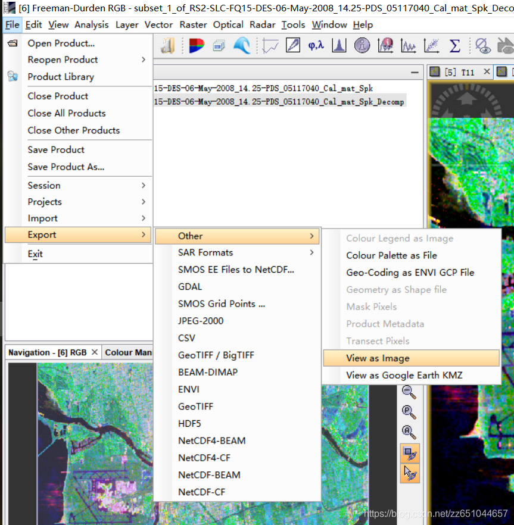514x525 pixels.
Task: Open the Sigma statistics tool
Action: click(x=454, y=45)
